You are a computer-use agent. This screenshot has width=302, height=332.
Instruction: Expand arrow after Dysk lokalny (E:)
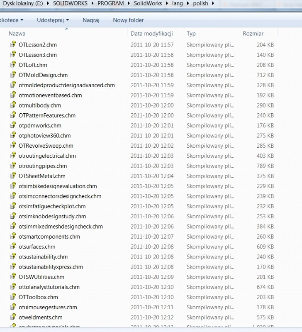(48, 3)
